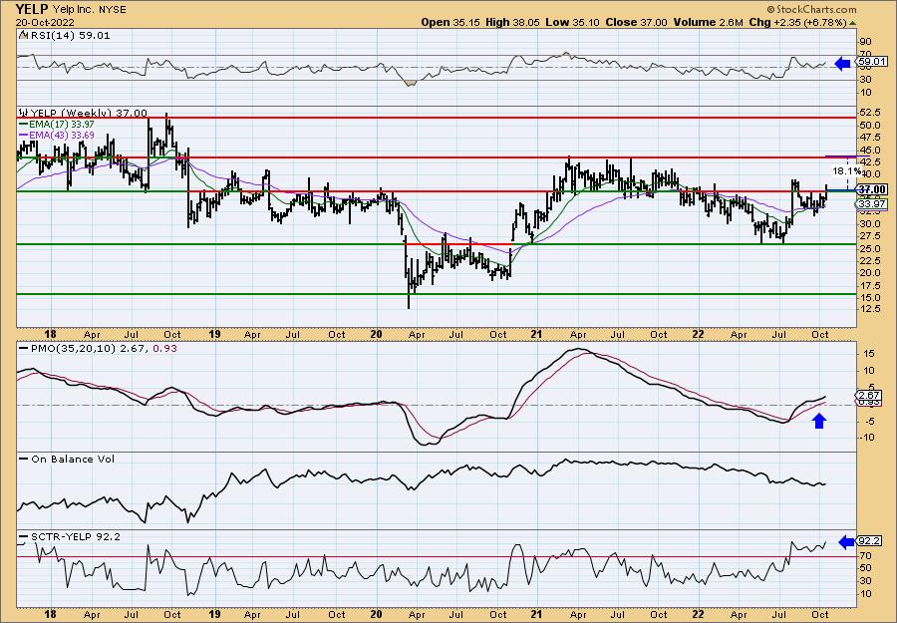Click the High 38.05 value
The width and height of the screenshot is (897, 623).
pos(511,22)
